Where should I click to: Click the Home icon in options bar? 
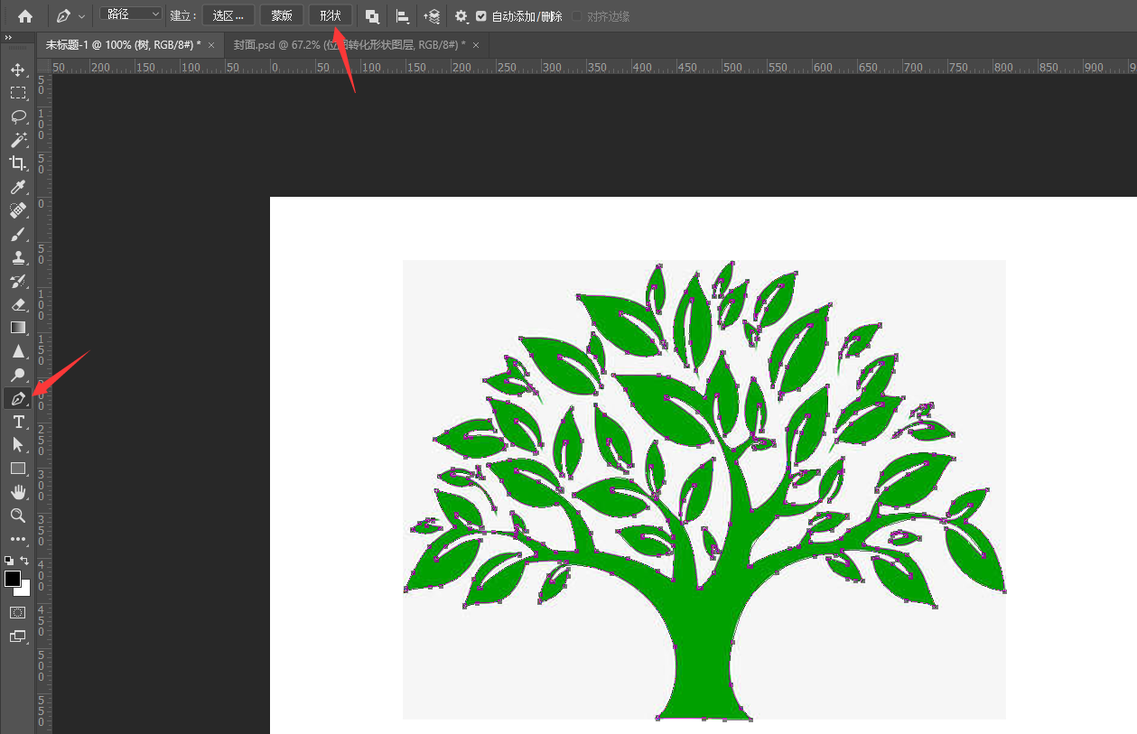25,16
